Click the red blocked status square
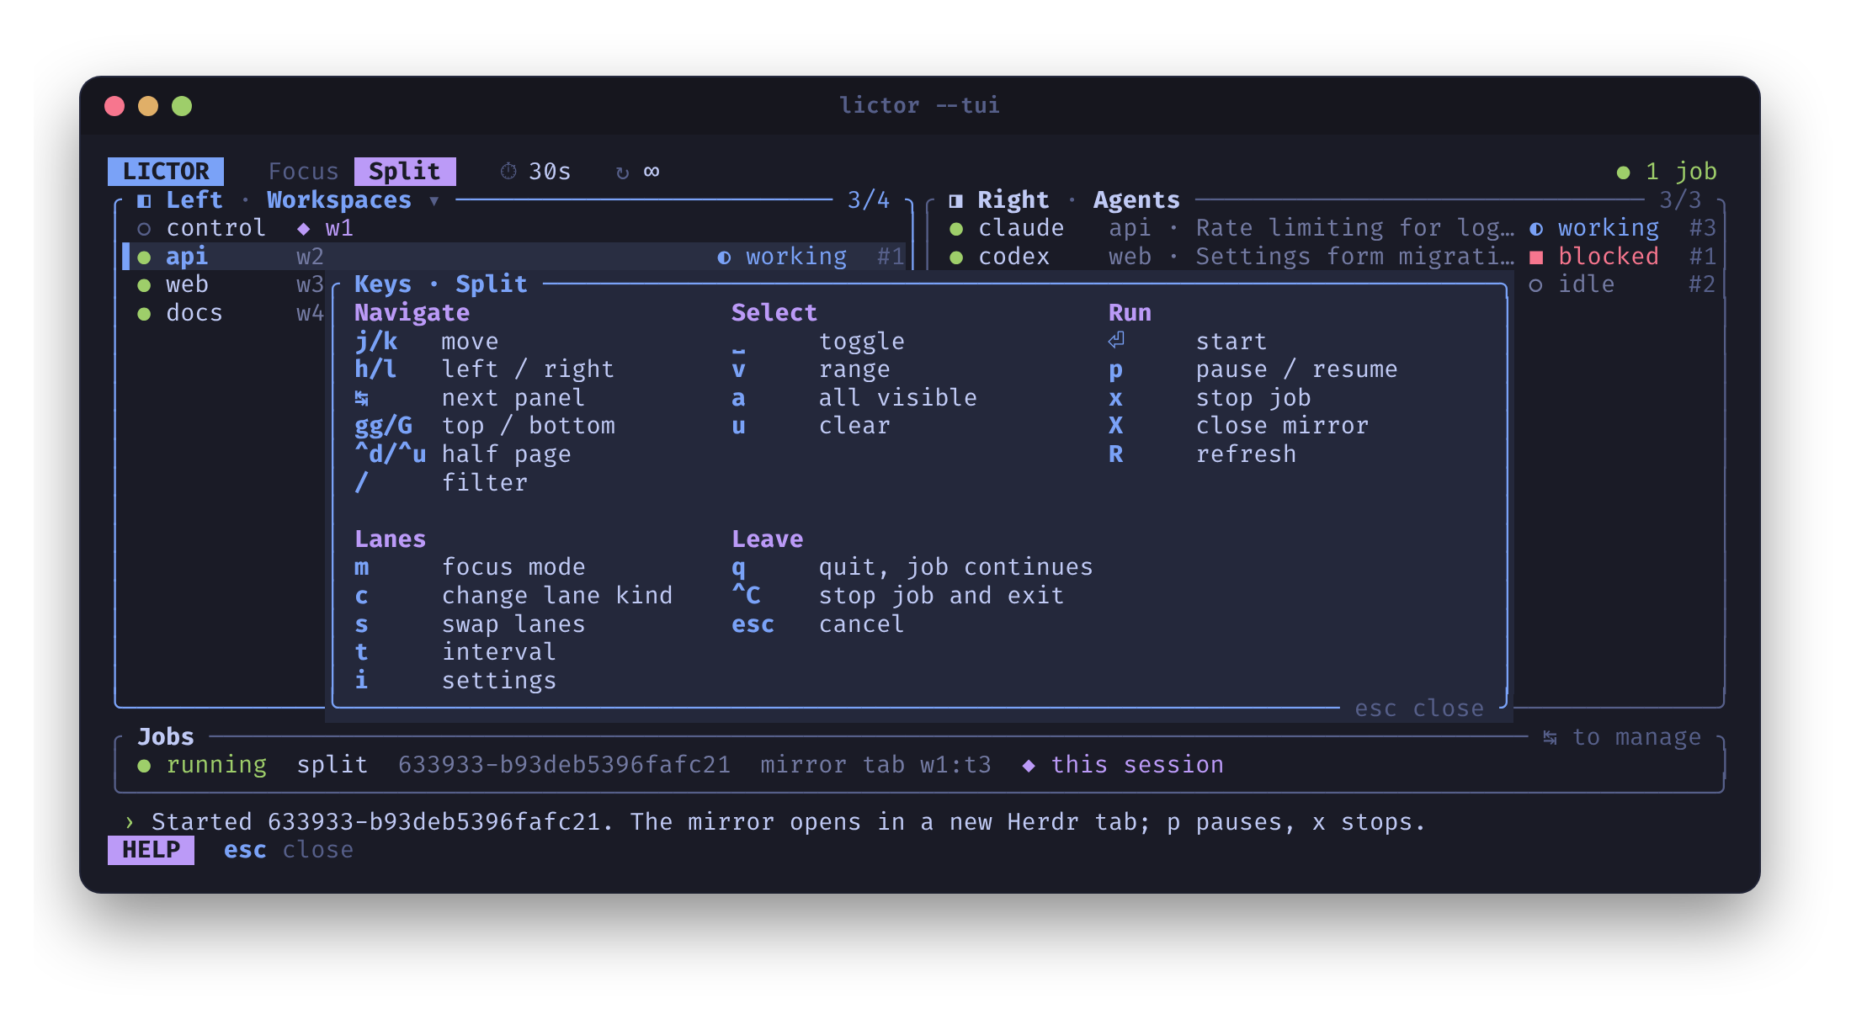The height and width of the screenshot is (1030, 1867). point(1536,257)
